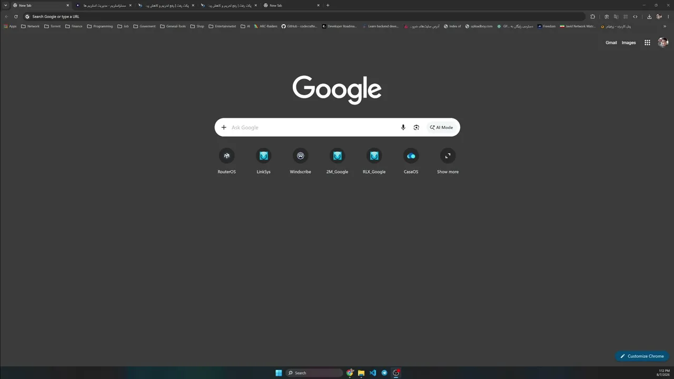Show more shortcuts
This screenshot has height=379, width=674.
[448, 161]
